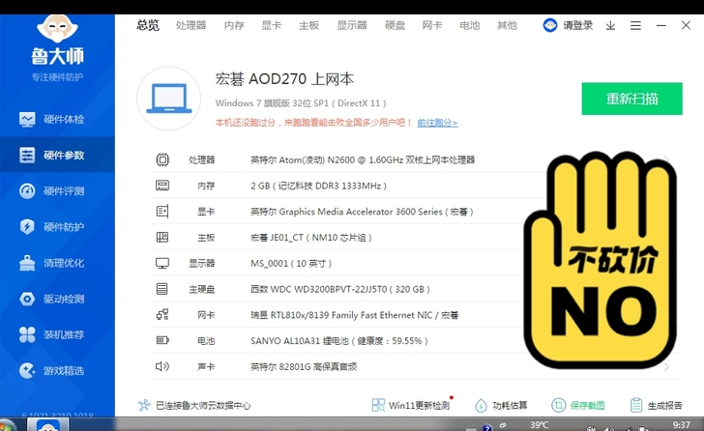Run Win11更新检测 check

click(411, 406)
